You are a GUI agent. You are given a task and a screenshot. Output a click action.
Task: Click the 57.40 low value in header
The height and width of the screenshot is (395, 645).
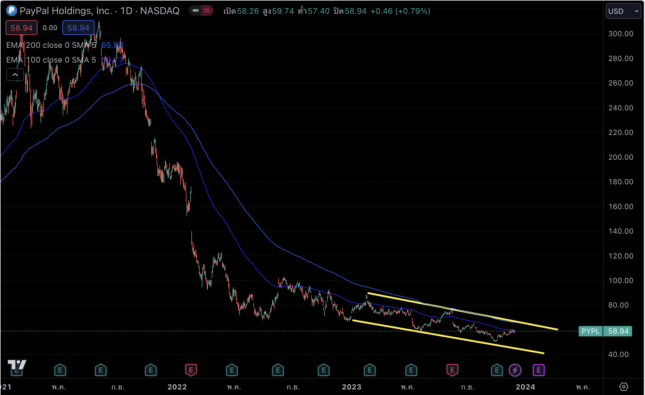pos(319,11)
